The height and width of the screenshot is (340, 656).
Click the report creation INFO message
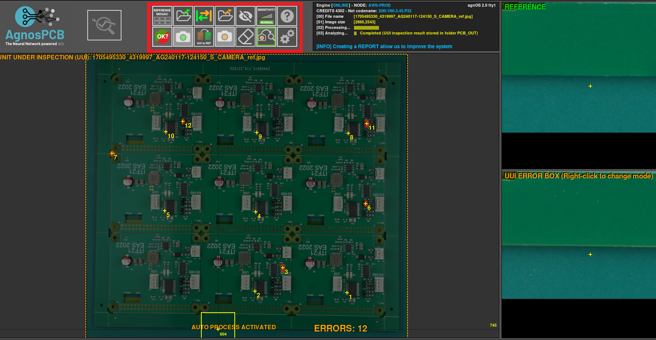click(384, 46)
